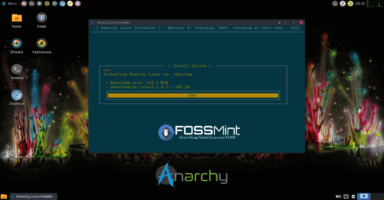Launch Chromium from the top panel
This screenshot has width=384, height=200.
(x=62, y=3)
